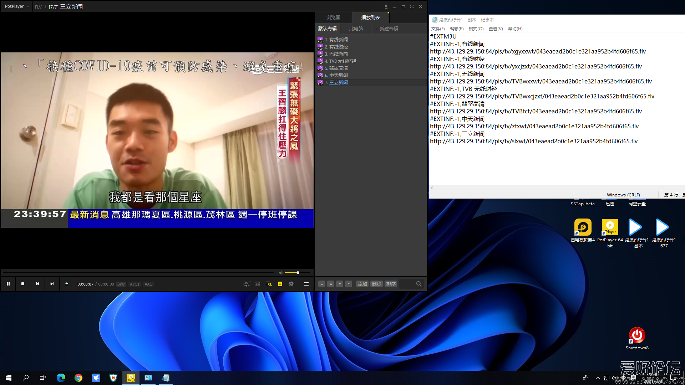Open the player settings gear

click(x=291, y=284)
